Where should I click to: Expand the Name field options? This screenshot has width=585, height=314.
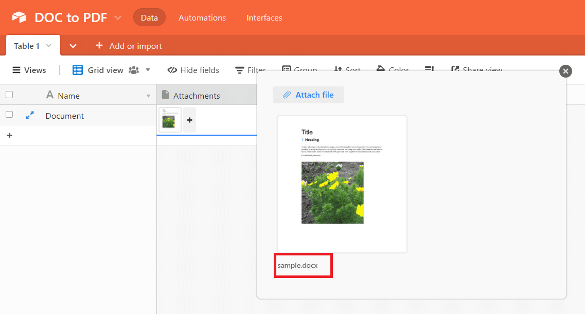[148, 95]
